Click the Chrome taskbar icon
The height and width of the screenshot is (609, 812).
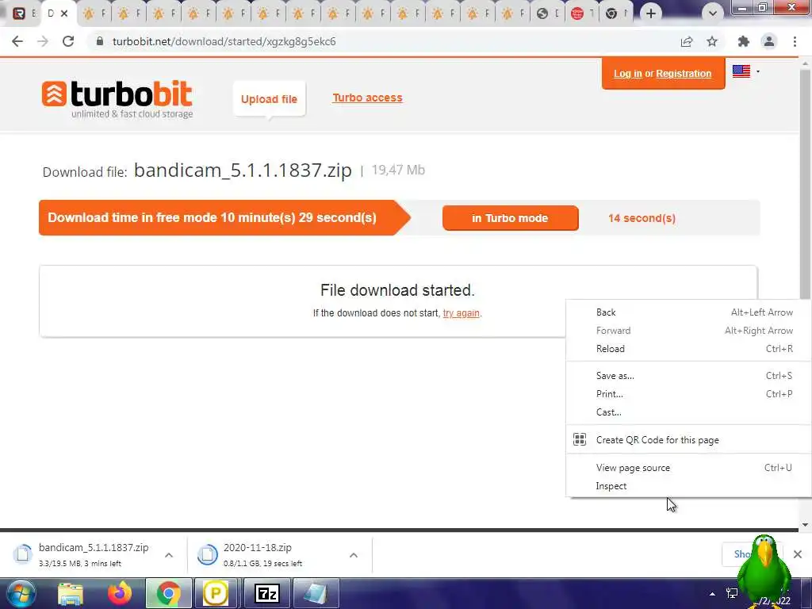tap(168, 593)
